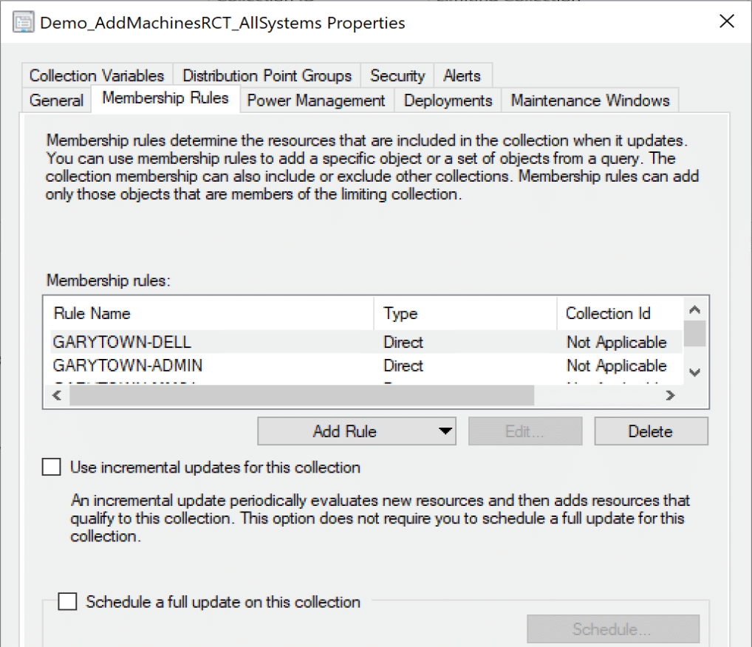
Task: Check Schedule a full update option
Action: tap(68, 602)
